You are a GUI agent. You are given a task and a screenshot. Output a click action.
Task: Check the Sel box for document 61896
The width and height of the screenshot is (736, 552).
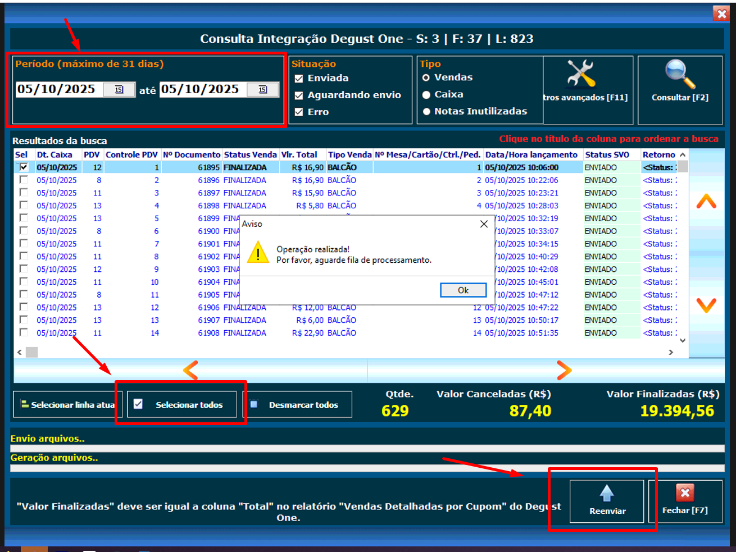click(24, 180)
